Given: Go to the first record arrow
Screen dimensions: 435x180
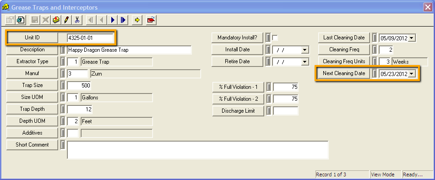Looking at the screenshot, I should [91, 20].
